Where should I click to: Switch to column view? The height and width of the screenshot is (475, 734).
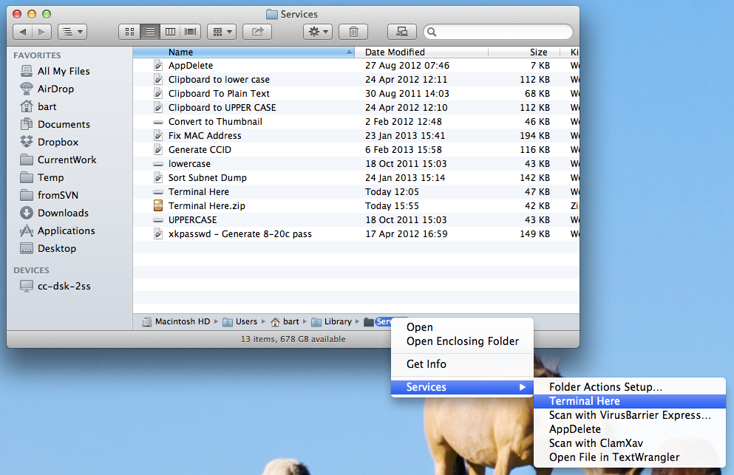171,32
